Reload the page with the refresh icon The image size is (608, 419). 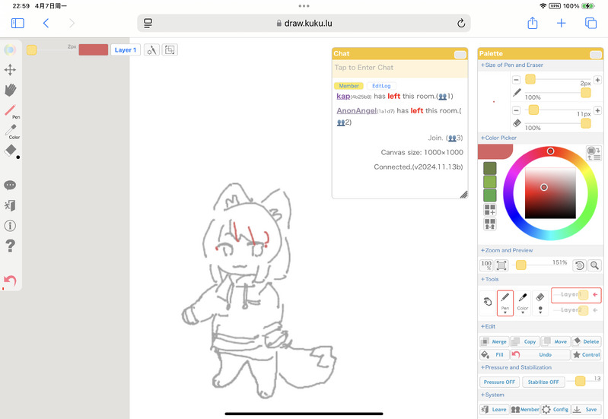[461, 24]
